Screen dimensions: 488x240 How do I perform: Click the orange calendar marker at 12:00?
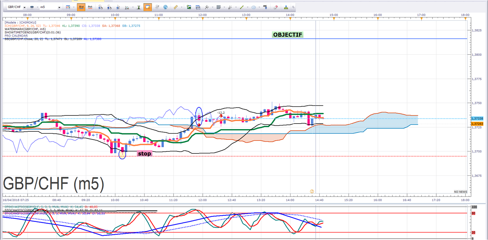click(202, 19)
